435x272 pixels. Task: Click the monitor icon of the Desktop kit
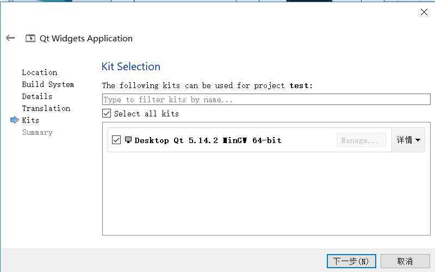(x=128, y=140)
